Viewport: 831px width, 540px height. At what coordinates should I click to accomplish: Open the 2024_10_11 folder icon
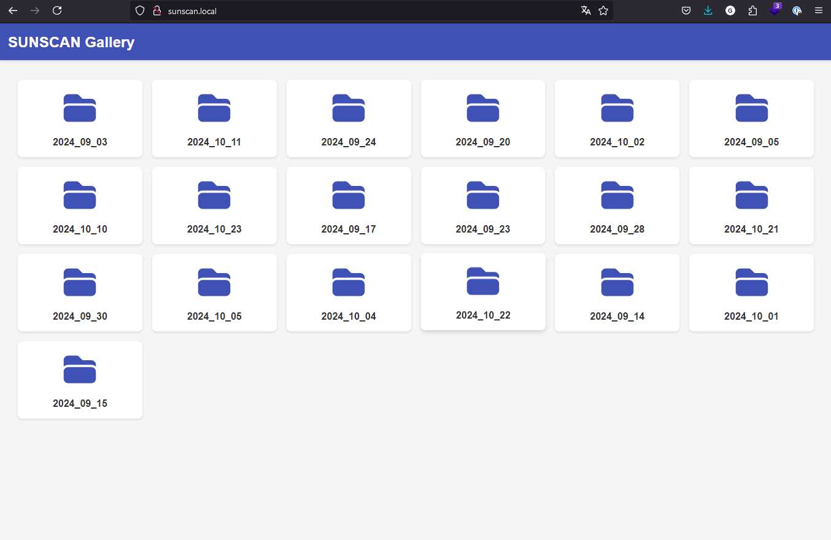point(214,108)
